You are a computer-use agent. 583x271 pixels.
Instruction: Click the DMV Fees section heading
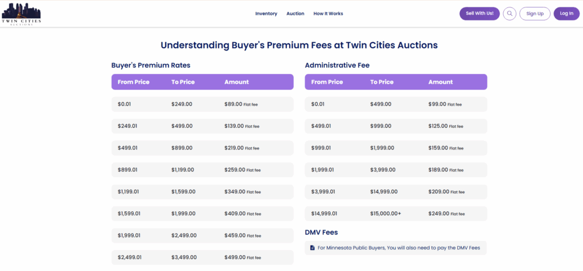(x=322, y=232)
